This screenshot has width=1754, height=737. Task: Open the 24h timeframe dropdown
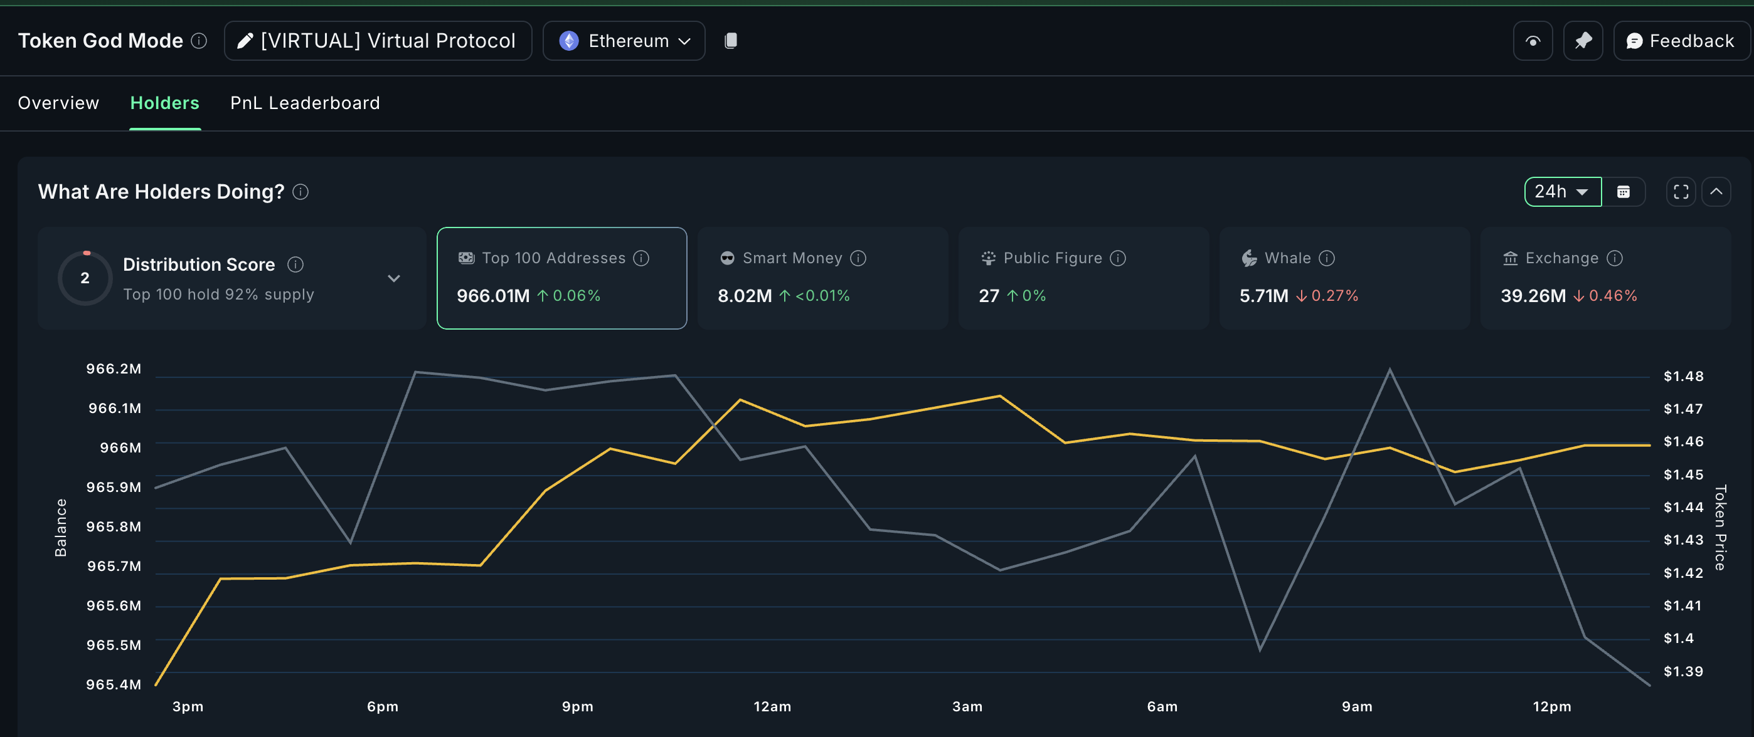pos(1562,191)
